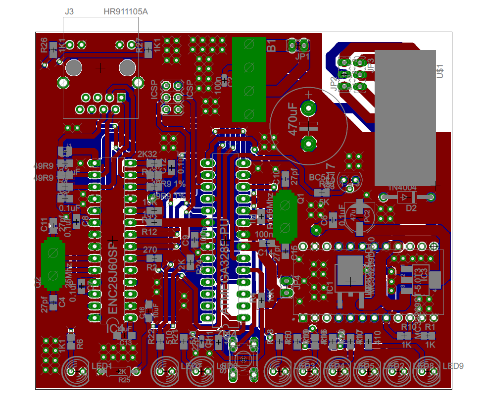This screenshot has height=405, width=485.
Task: Click the green 25MHz crystal Q2
Action: coord(53,263)
